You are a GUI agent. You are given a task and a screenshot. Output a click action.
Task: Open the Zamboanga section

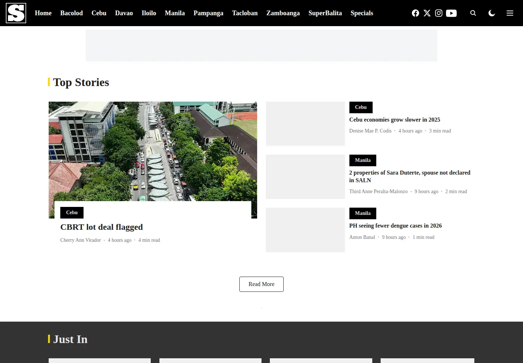(x=283, y=13)
